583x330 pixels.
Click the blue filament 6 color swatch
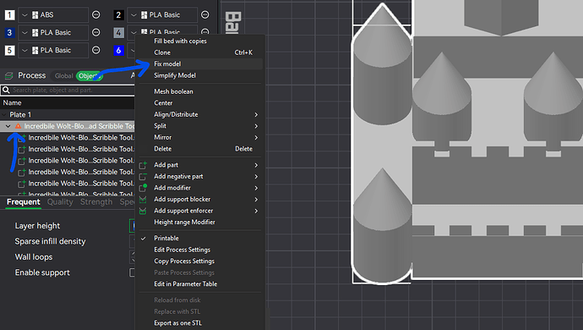pos(118,50)
